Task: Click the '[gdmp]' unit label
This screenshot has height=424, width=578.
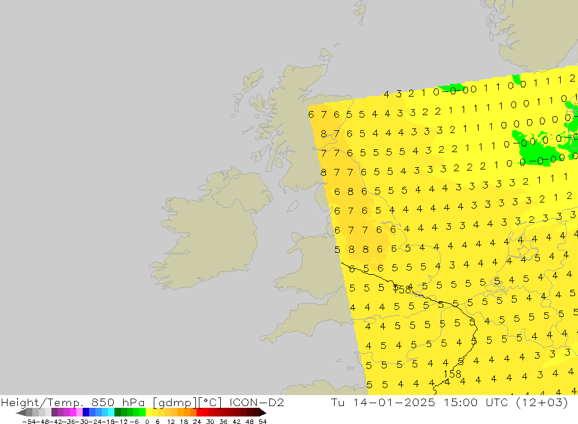Action: (x=175, y=402)
